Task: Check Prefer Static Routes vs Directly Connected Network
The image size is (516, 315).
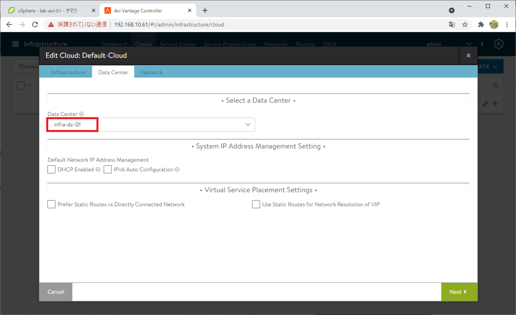Action: pos(52,204)
